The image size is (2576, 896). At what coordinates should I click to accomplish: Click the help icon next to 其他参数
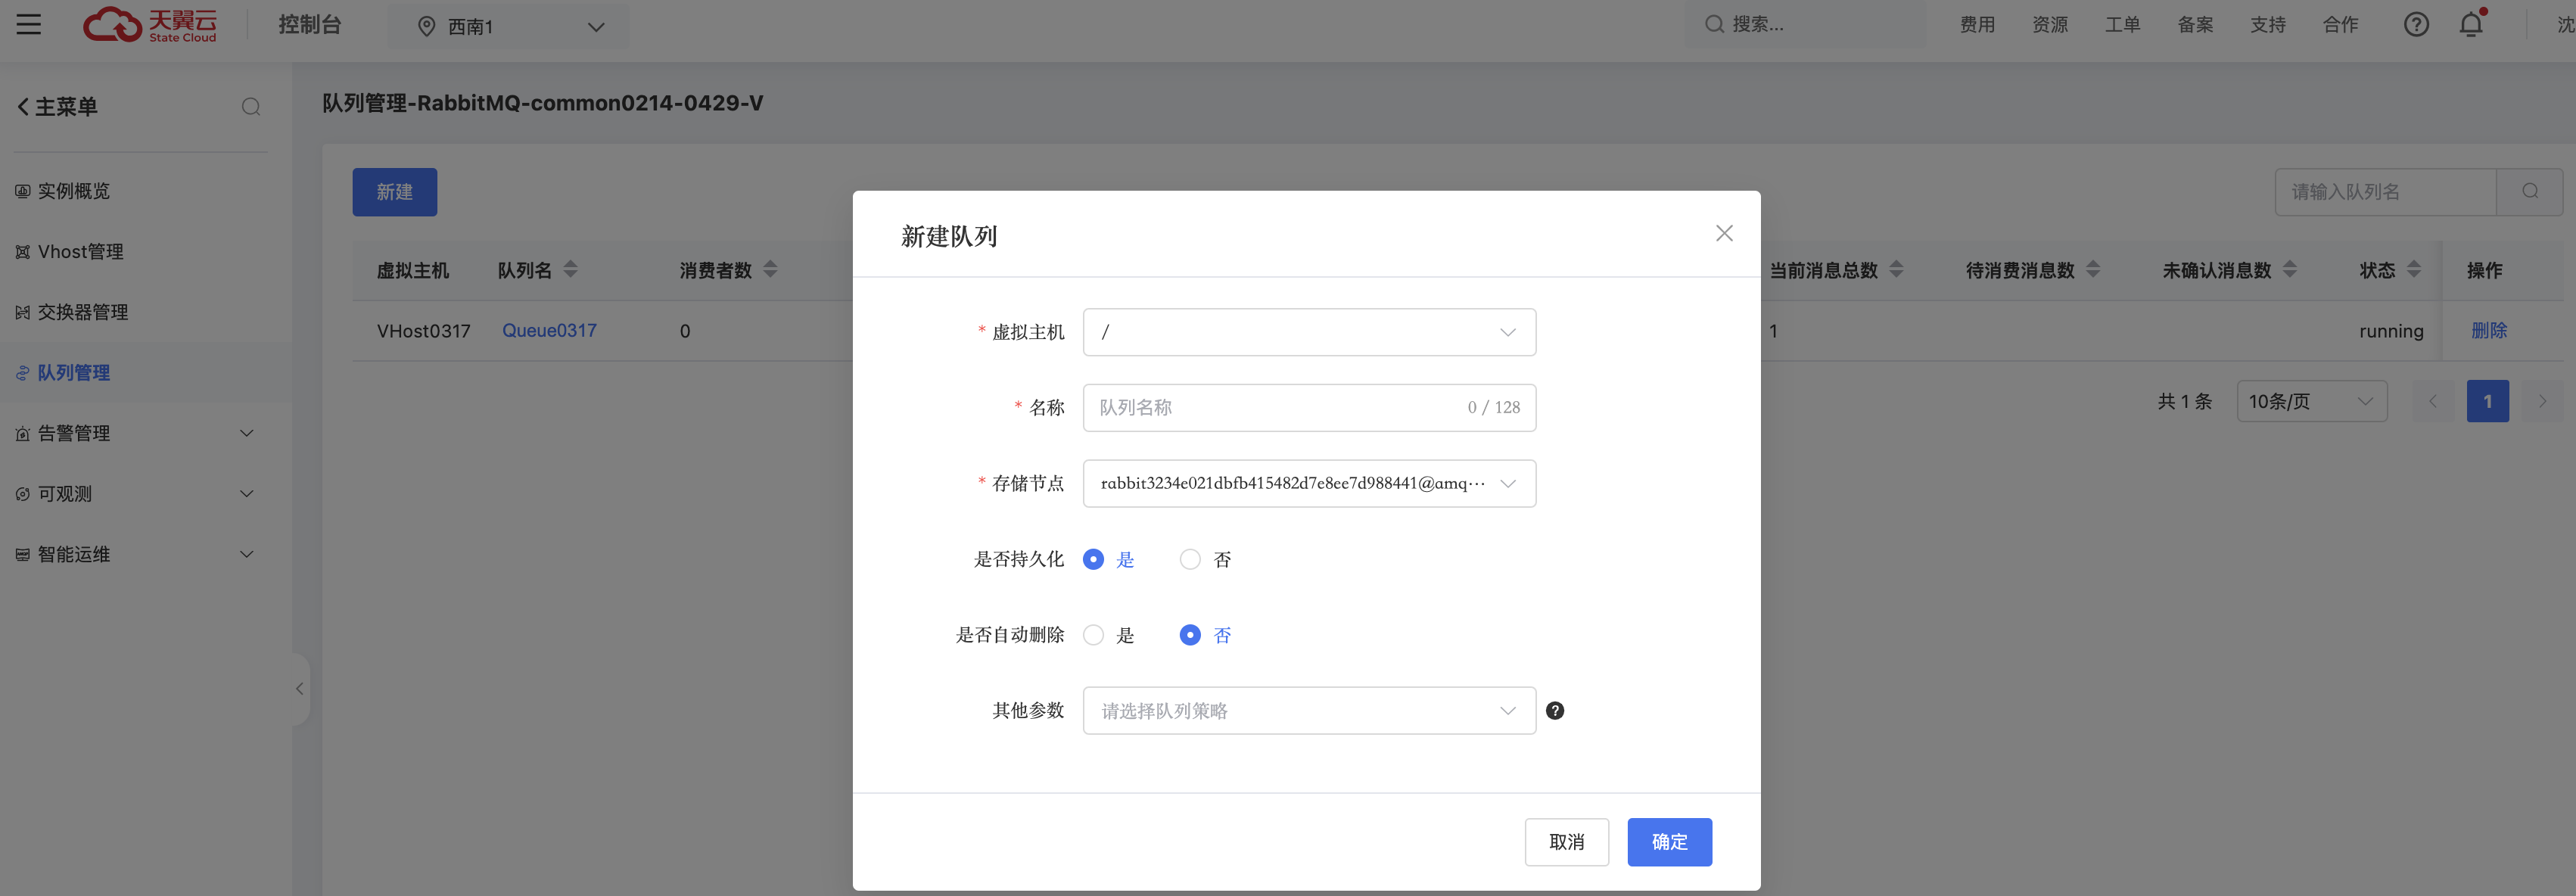click(x=1555, y=710)
